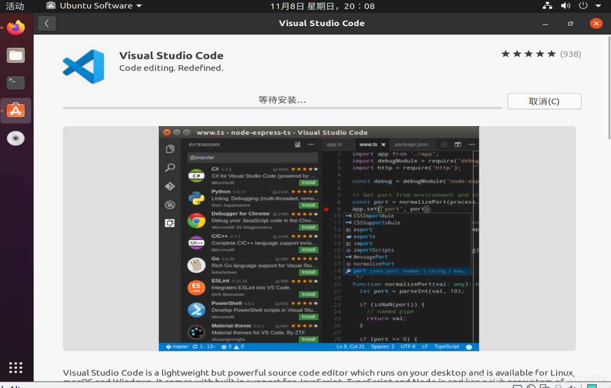Click Search icon in screenshot activity bar
This screenshot has width=611, height=388.
click(170, 167)
